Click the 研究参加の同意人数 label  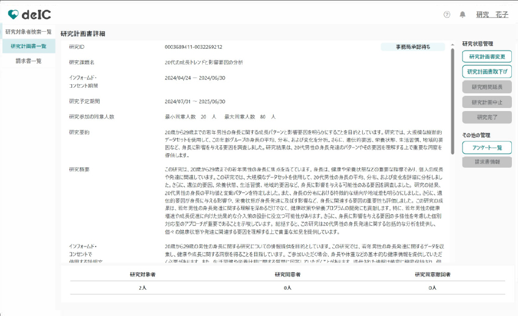(x=92, y=117)
